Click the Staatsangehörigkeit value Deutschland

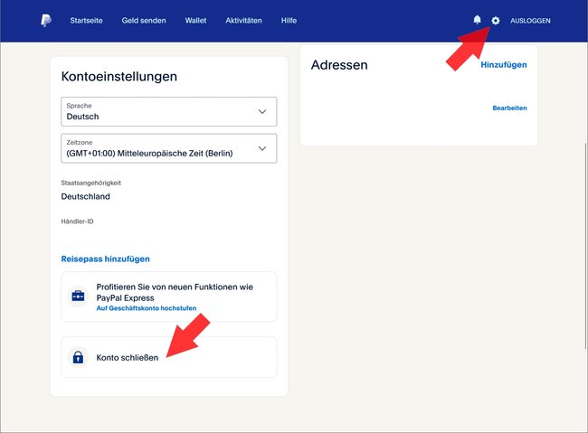tap(86, 196)
